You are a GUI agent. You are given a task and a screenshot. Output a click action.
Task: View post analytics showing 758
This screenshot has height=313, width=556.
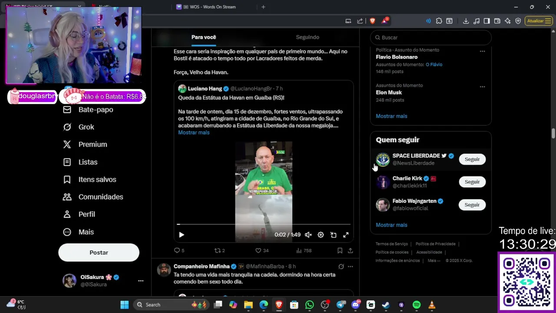pos(304,250)
